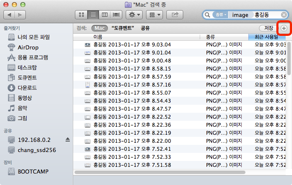Click the horizontal scrollbar thumb
The height and width of the screenshot is (185, 292).
[x=160, y=172]
